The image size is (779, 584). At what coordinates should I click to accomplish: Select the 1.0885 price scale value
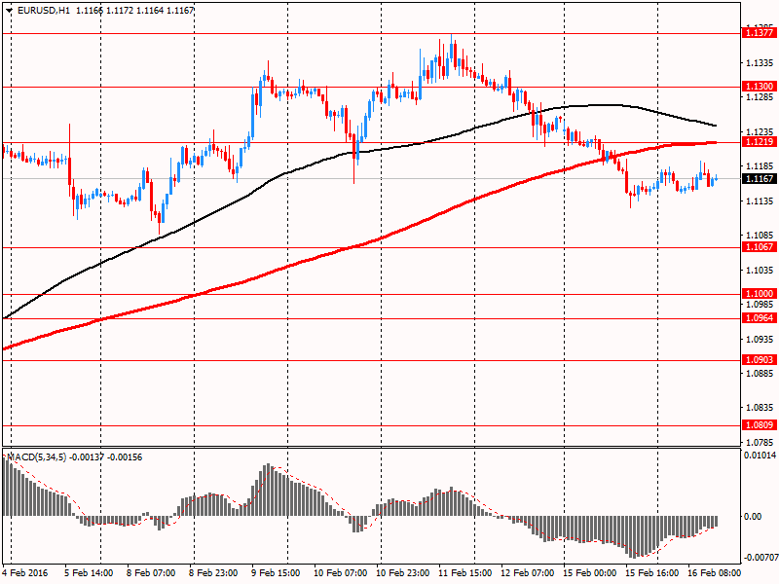(x=760, y=374)
